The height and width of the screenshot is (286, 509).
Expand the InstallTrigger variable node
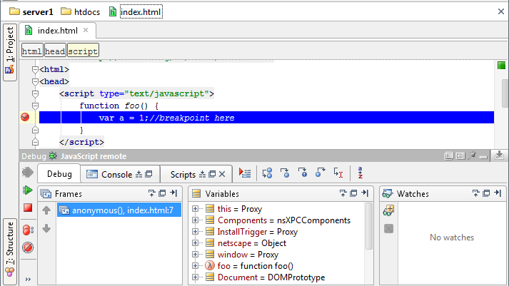click(x=195, y=232)
